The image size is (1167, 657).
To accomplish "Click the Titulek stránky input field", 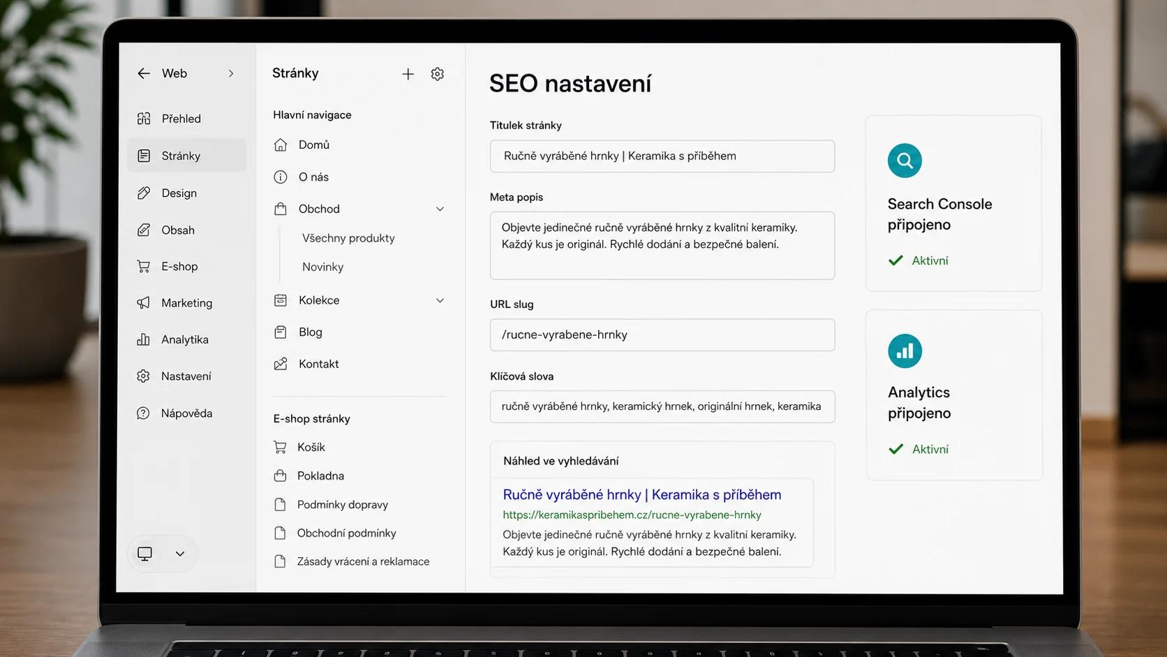I will coord(662,156).
